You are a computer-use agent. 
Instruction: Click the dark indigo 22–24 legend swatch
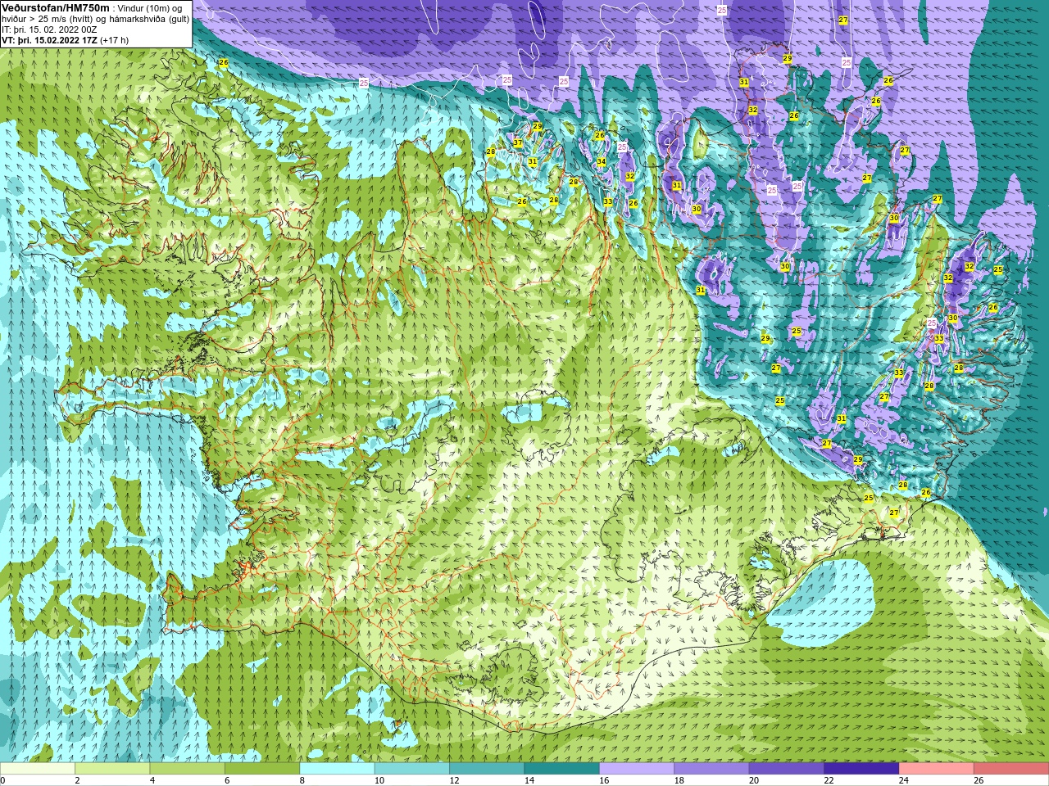pos(861,769)
